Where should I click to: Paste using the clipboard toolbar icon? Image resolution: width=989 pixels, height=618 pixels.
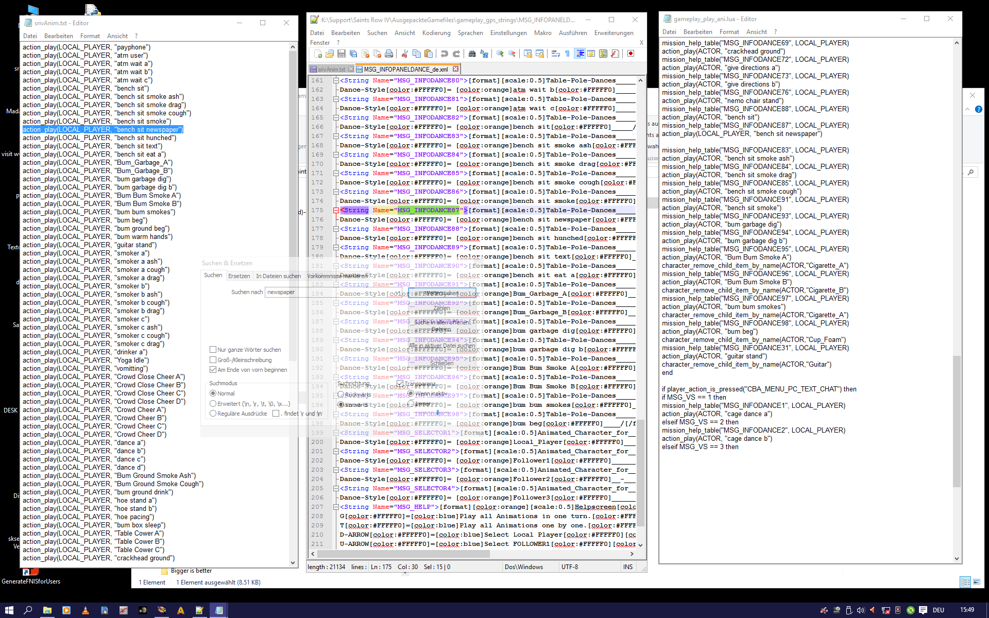[428, 54]
